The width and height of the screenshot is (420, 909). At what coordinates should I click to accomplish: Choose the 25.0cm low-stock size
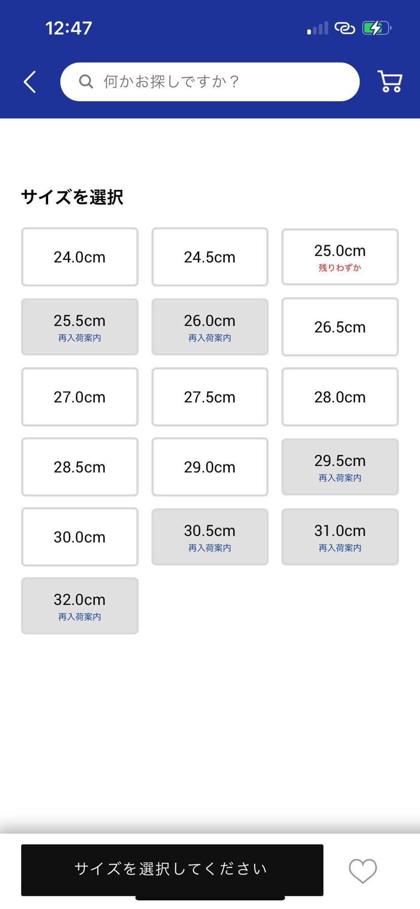tap(340, 257)
